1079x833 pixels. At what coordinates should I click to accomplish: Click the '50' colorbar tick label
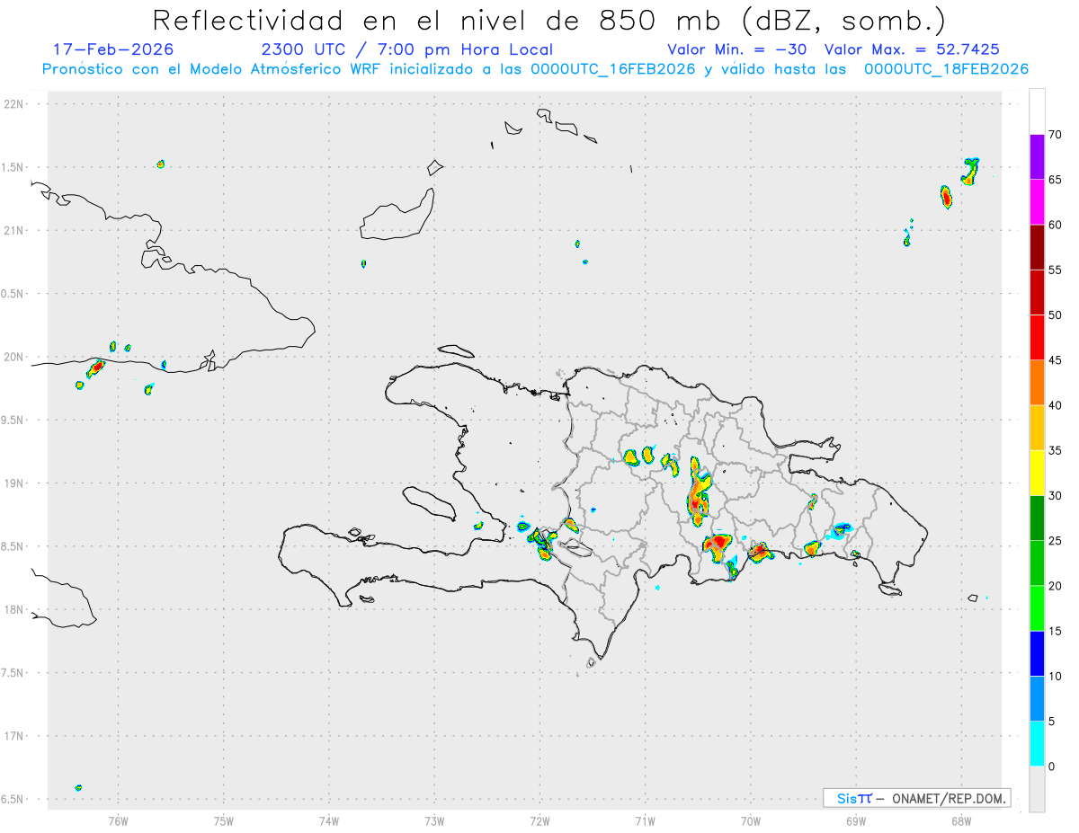point(1055,315)
